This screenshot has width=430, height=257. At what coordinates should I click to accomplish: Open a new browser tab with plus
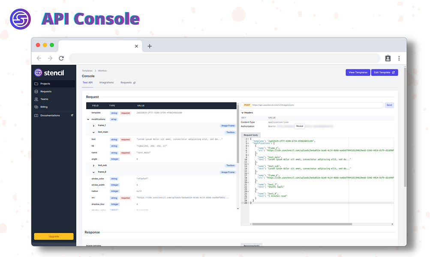(x=150, y=46)
